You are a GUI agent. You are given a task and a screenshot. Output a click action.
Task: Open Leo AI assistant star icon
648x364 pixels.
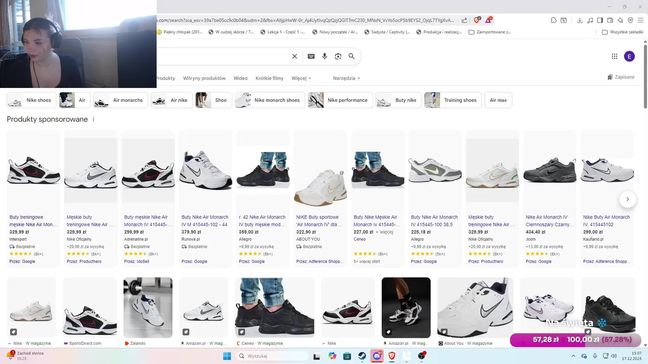[620, 20]
